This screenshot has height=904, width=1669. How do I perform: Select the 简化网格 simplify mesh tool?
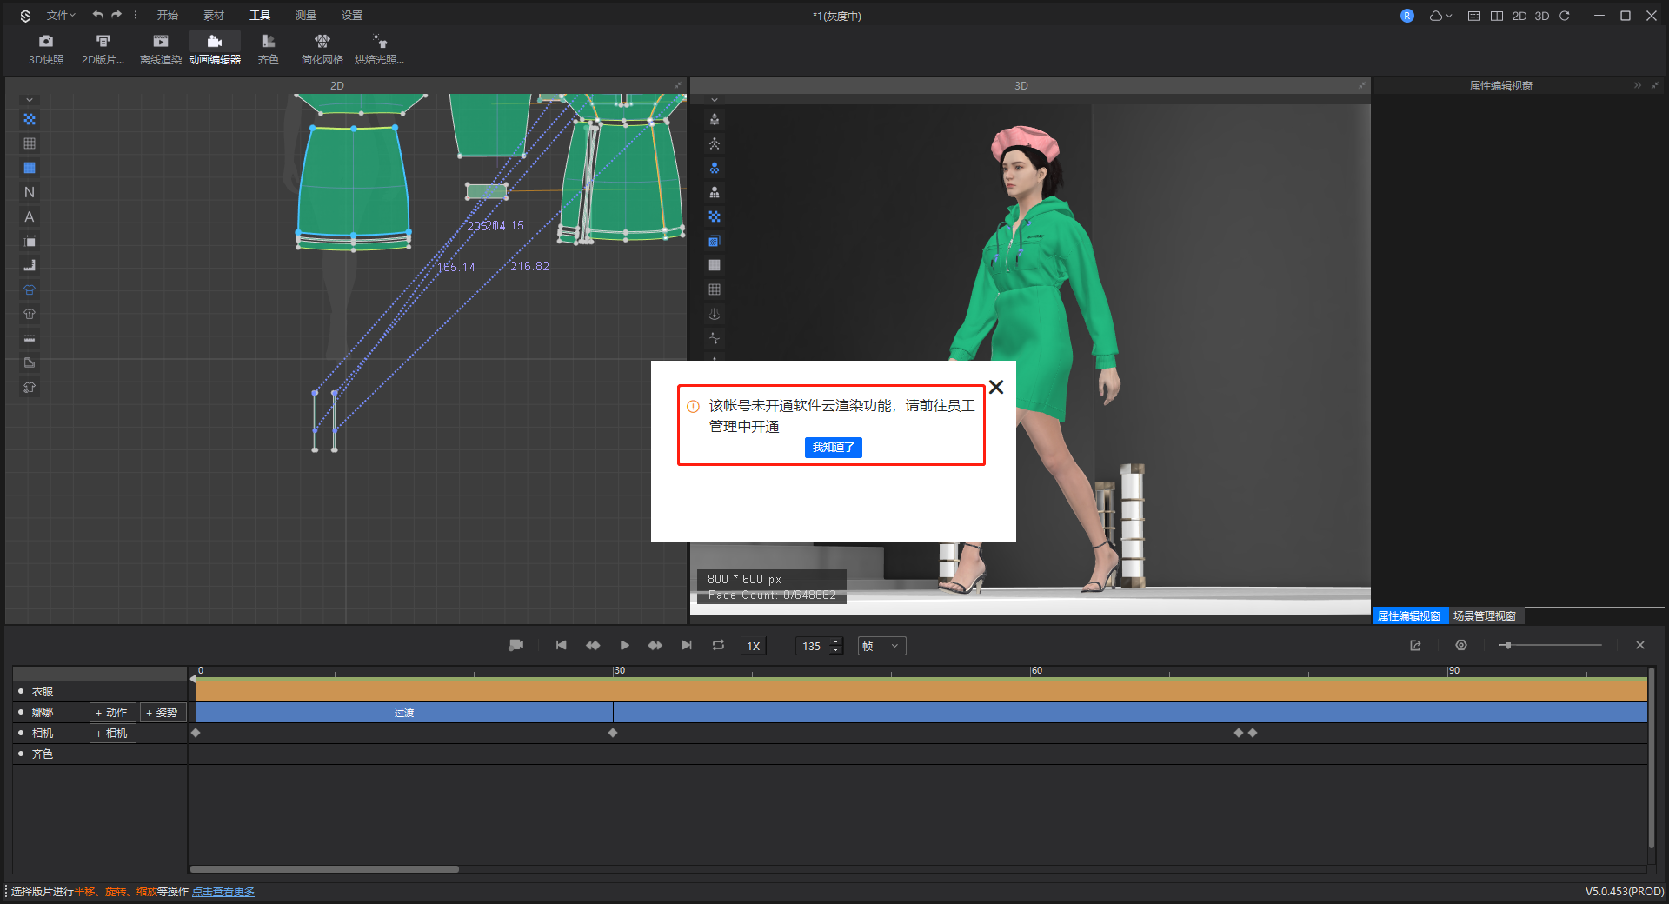[x=322, y=49]
